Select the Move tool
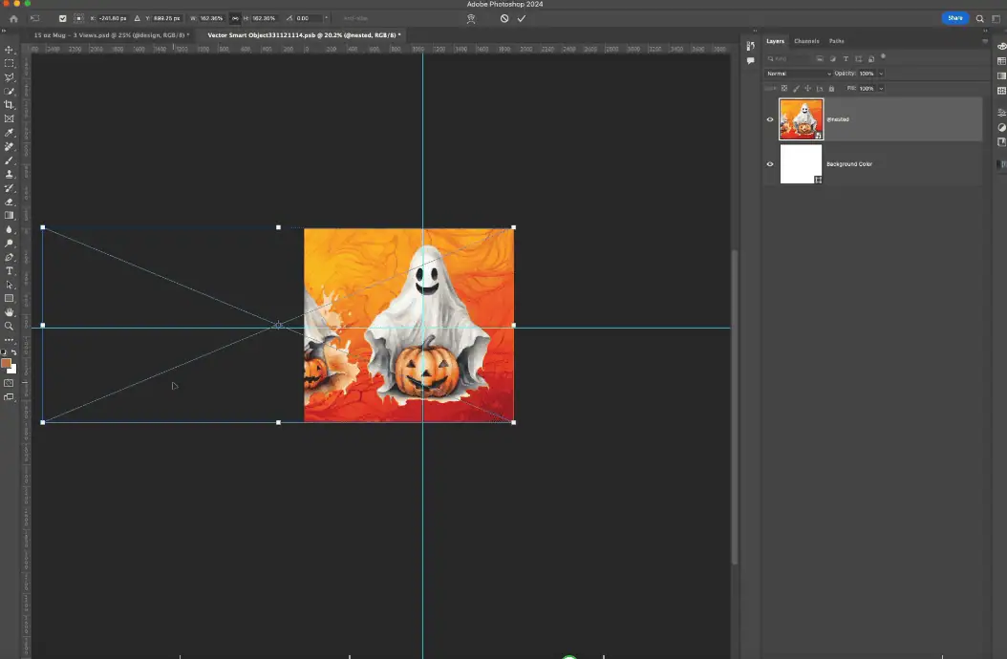This screenshot has height=659, width=1007. (x=10, y=50)
